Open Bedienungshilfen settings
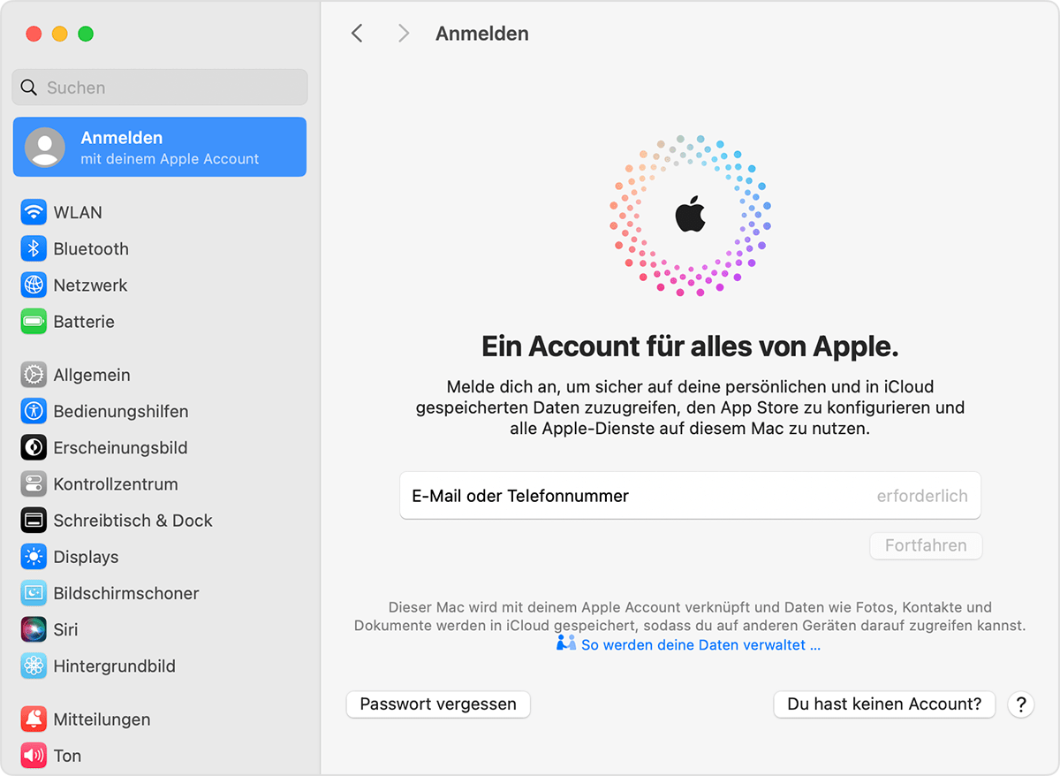This screenshot has height=776, width=1060. (34, 411)
